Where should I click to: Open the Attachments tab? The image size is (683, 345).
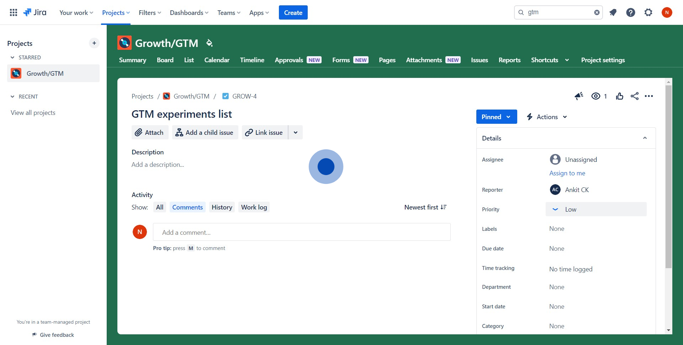(433, 60)
